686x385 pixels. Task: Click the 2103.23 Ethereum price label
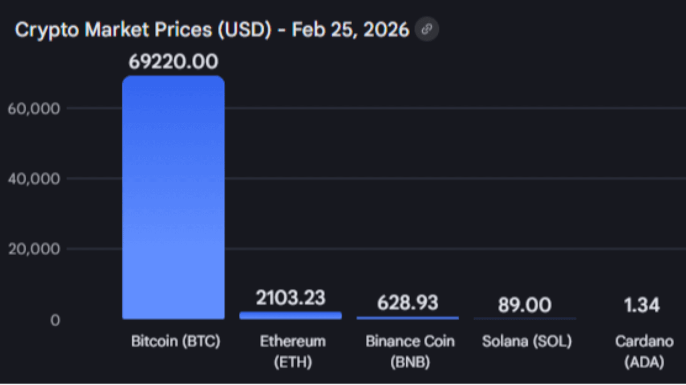tap(290, 298)
